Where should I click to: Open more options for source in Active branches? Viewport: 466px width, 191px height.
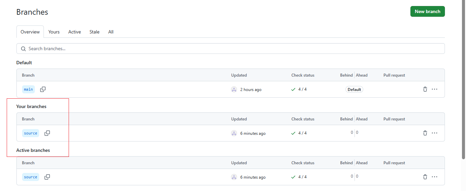435,177
